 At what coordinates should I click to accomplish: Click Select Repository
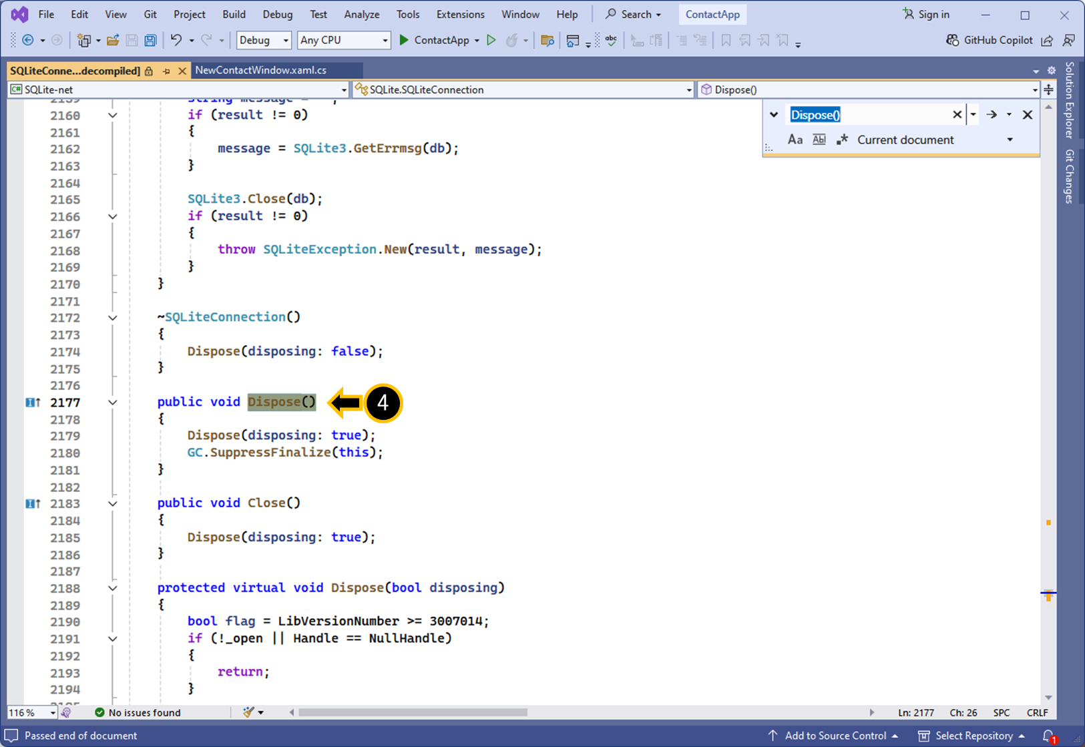971,736
